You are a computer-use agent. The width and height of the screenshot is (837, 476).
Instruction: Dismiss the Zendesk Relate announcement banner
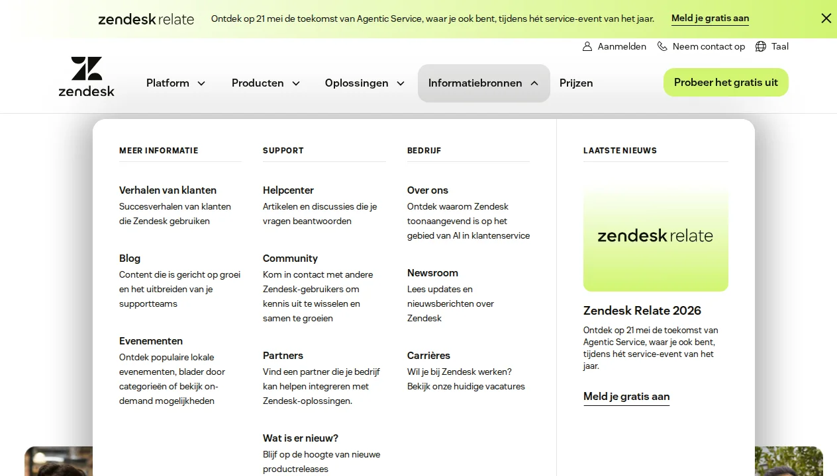826,19
